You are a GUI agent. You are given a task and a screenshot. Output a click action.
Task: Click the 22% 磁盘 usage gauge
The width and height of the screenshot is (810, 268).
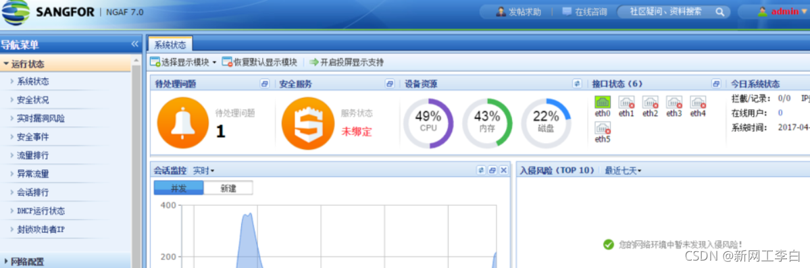pos(546,124)
